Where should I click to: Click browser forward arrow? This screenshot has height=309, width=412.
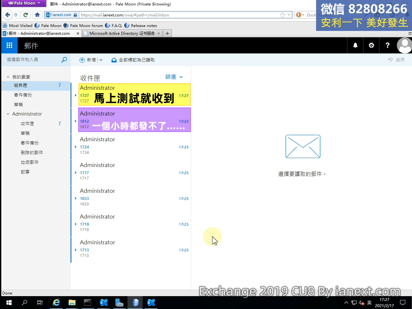click(15, 15)
